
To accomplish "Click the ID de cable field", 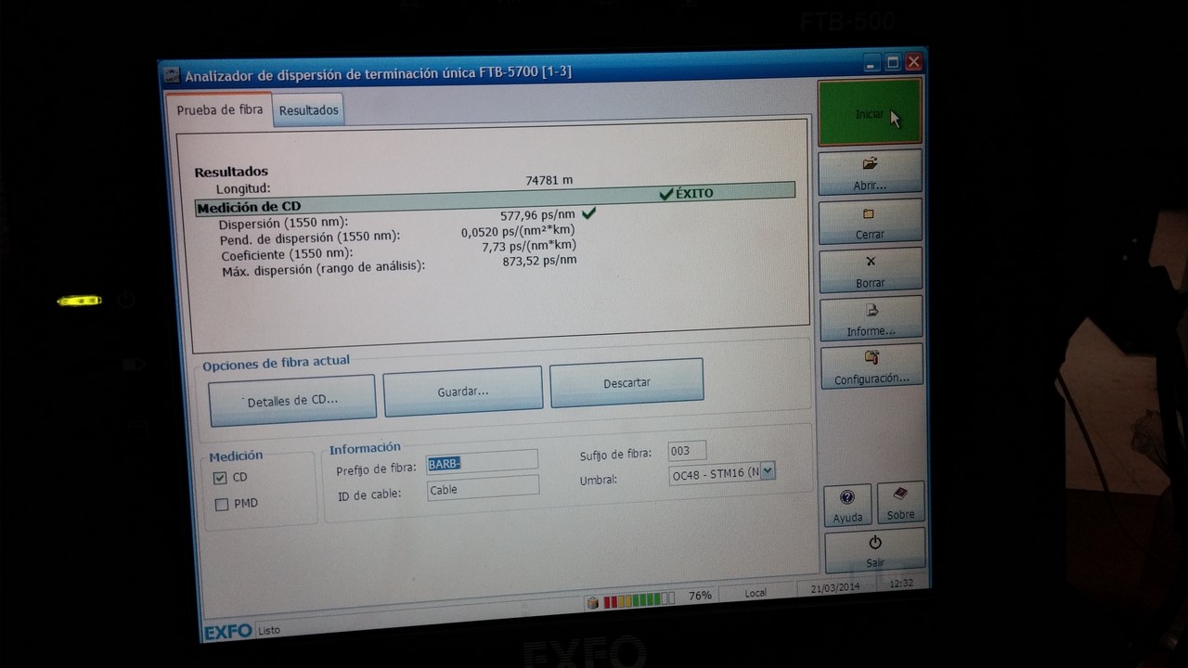I will coord(483,488).
